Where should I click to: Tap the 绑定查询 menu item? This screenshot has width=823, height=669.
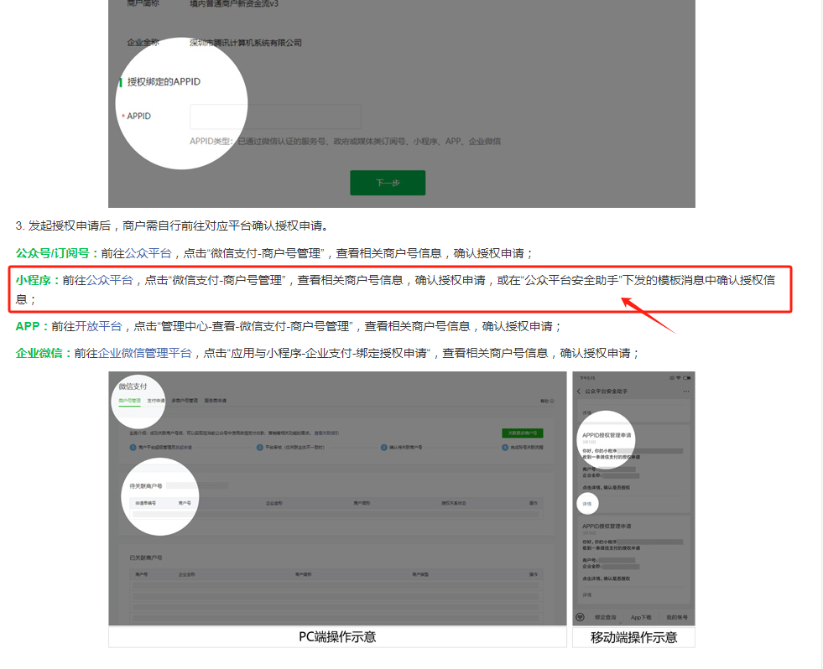tap(605, 618)
